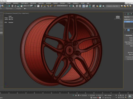Open the Populate ribbon tab
This screenshot has height=99, width=133.
pos(19,9)
